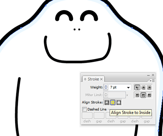This screenshot has width=163, height=136.
Task: Close the floating Stroke panel window
Action: click(153, 75)
